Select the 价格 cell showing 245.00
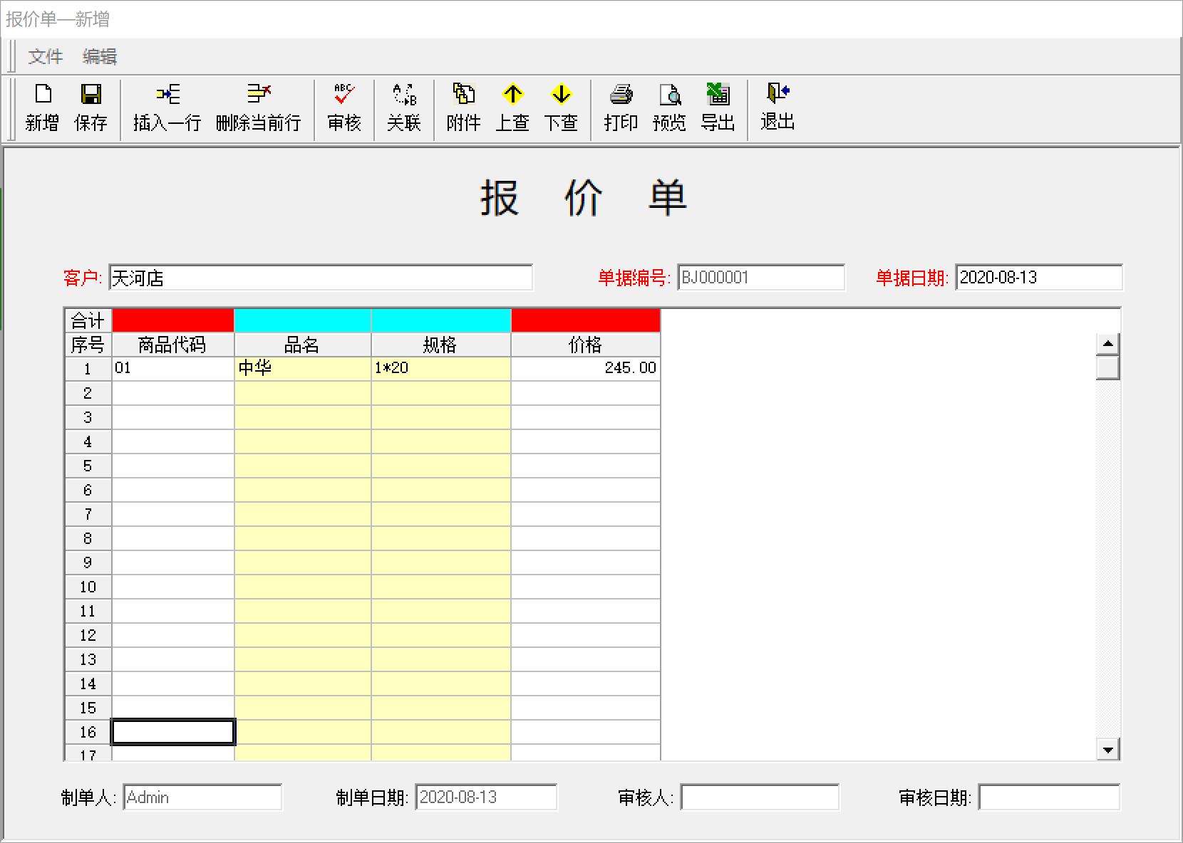Image resolution: width=1183 pixels, height=843 pixels. 585,368
